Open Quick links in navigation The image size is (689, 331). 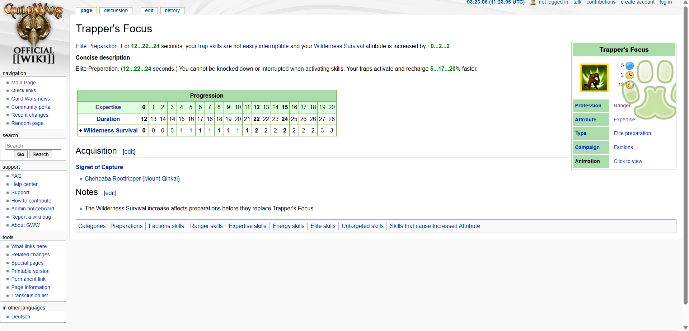24,90
